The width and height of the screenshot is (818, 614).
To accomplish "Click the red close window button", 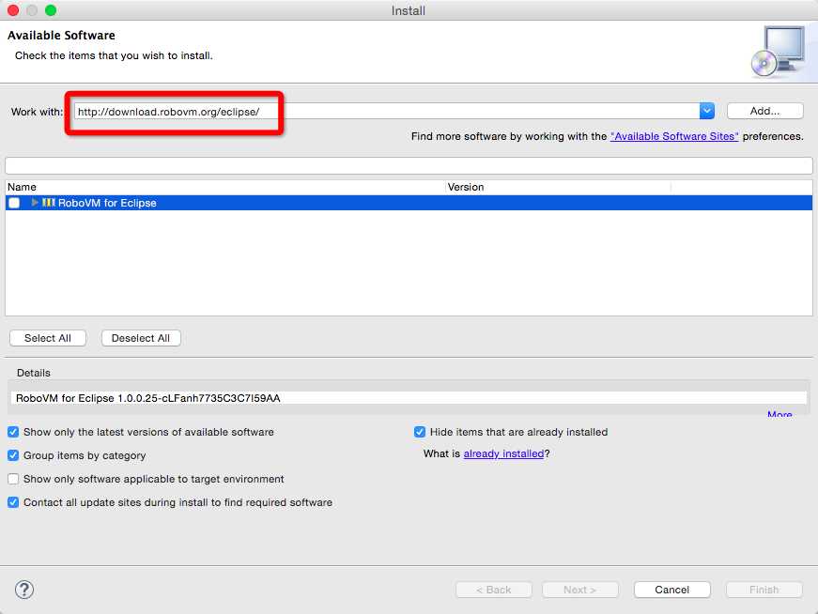I will tap(13, 10).
